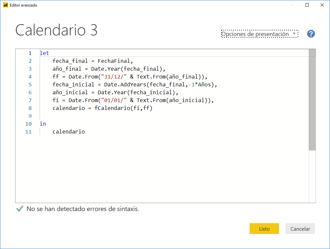
Task: Click the Editor avanzado title bar label
Action: click(24, 5)
